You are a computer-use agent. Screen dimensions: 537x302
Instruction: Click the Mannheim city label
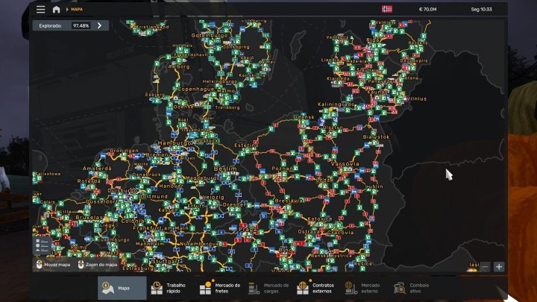[150, 244]
